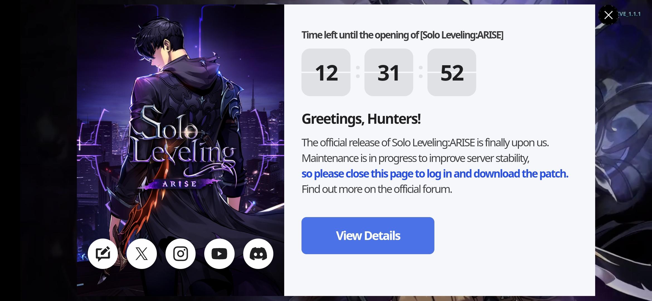
Task: Join via the Discord icon
Action: [258, 254]
